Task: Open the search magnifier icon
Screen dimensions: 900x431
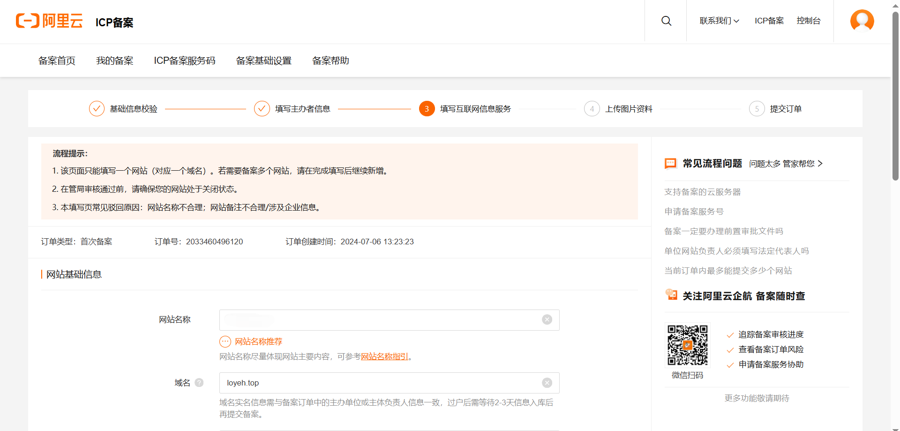Action: pos(666,21)
